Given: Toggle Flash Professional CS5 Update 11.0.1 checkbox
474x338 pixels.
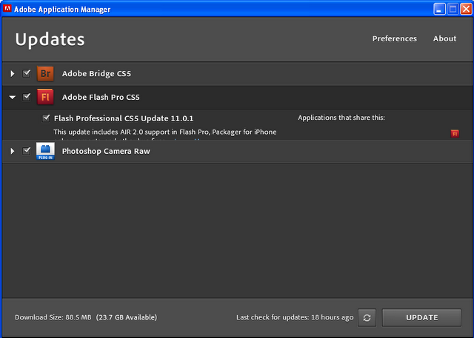Looking at the screenshot, I should (46, 118).
